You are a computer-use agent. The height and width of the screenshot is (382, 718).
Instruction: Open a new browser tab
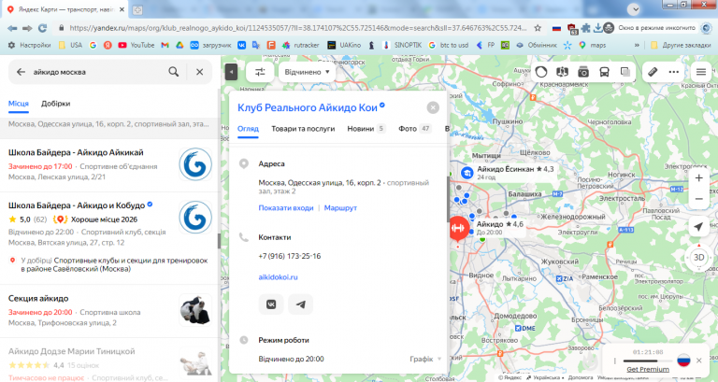[137, 9]
